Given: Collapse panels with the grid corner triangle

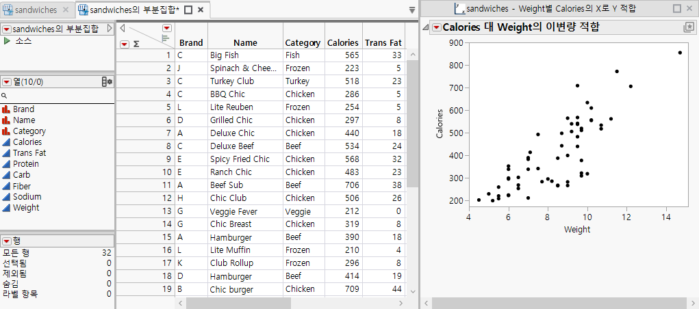Looking at the screenshot, I should (123, 29).
